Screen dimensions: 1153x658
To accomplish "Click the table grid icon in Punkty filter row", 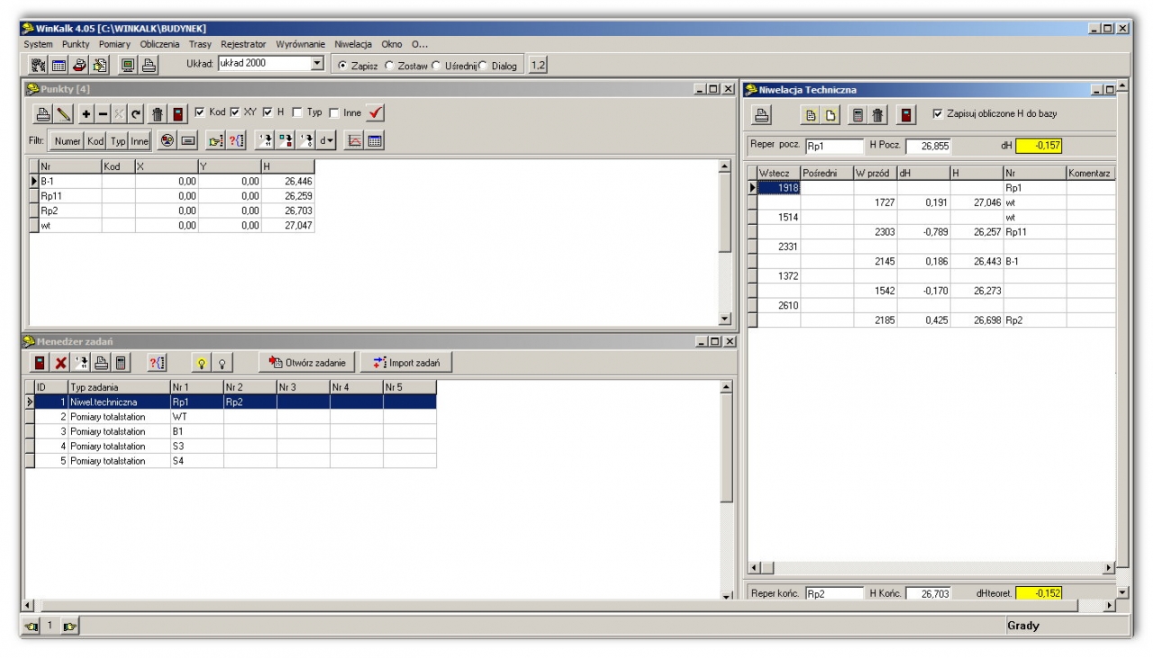I will 374,140.
